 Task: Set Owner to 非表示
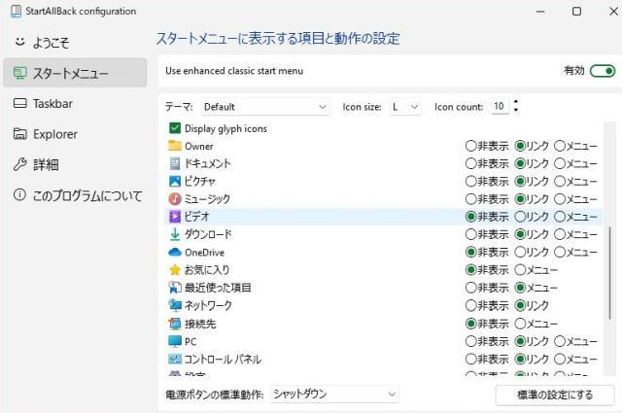coord(470,146)
